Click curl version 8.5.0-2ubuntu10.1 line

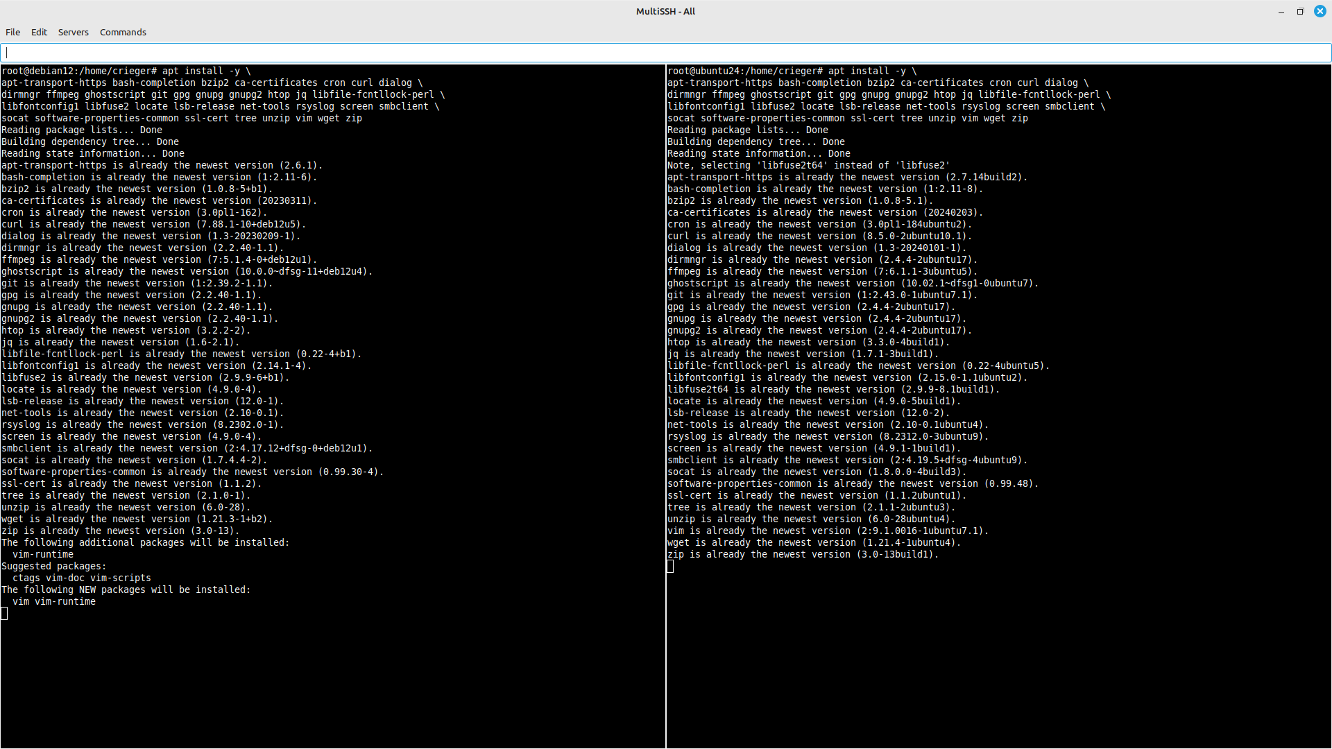[x=820, y=236]
